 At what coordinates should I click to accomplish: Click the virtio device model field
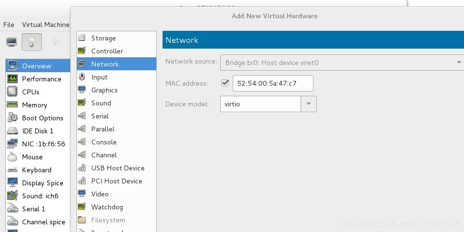tap(261, 103)
